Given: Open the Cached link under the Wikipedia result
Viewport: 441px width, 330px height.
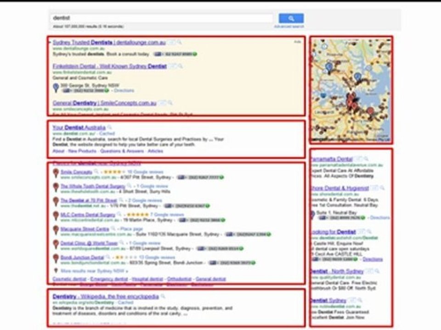Looking at the screenshot, I should tap(125, 303).
